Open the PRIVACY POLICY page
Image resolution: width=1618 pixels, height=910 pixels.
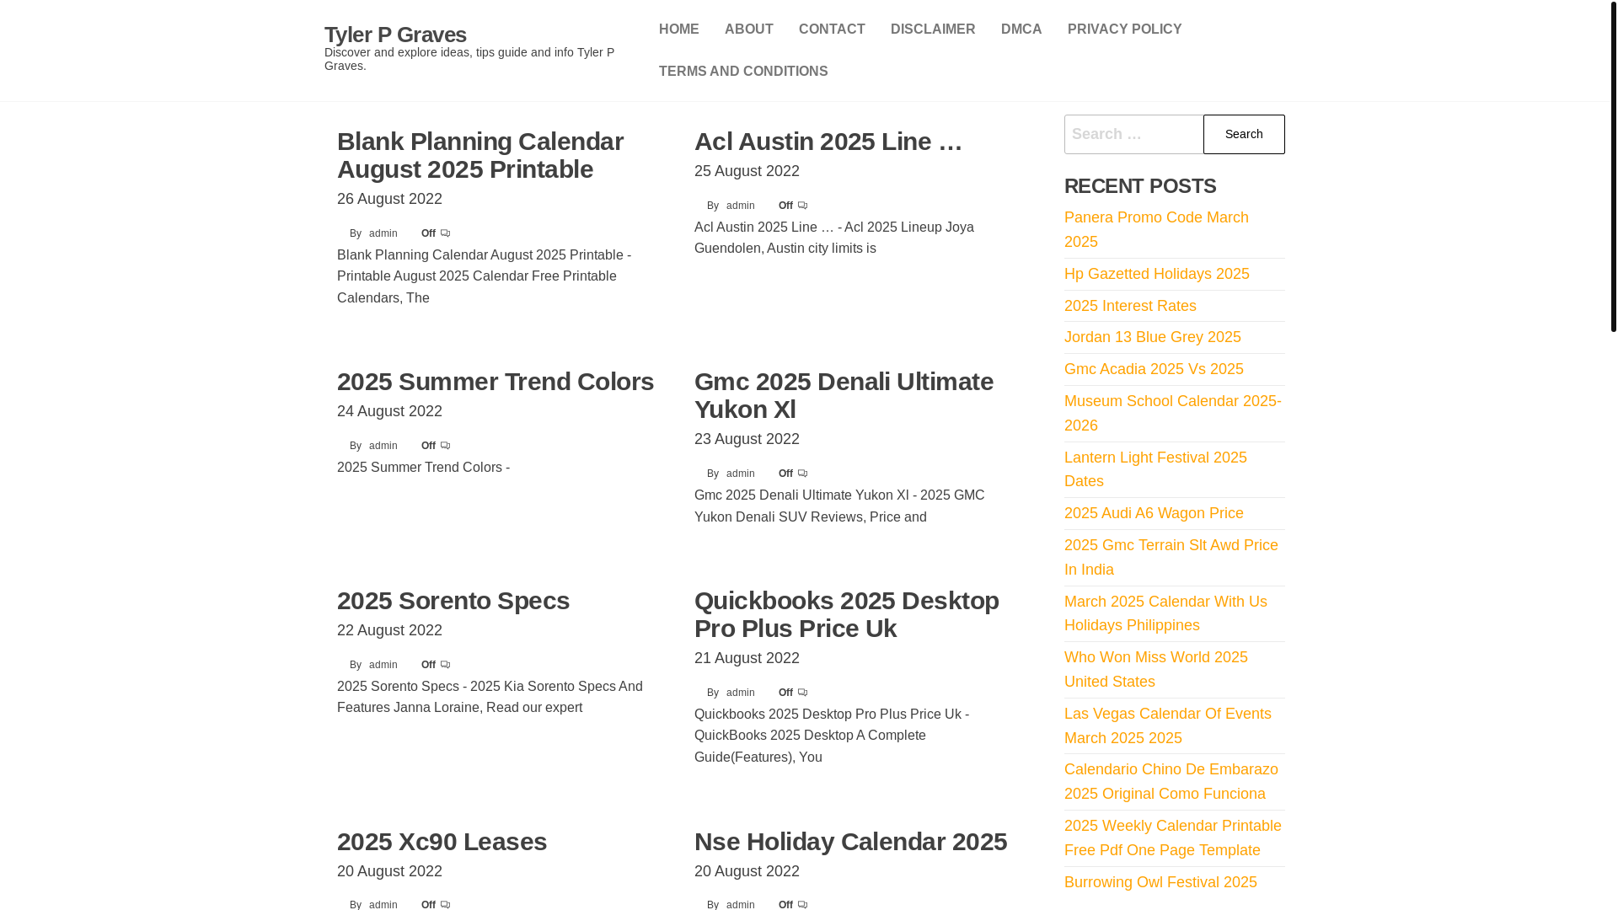point(1125,29)
